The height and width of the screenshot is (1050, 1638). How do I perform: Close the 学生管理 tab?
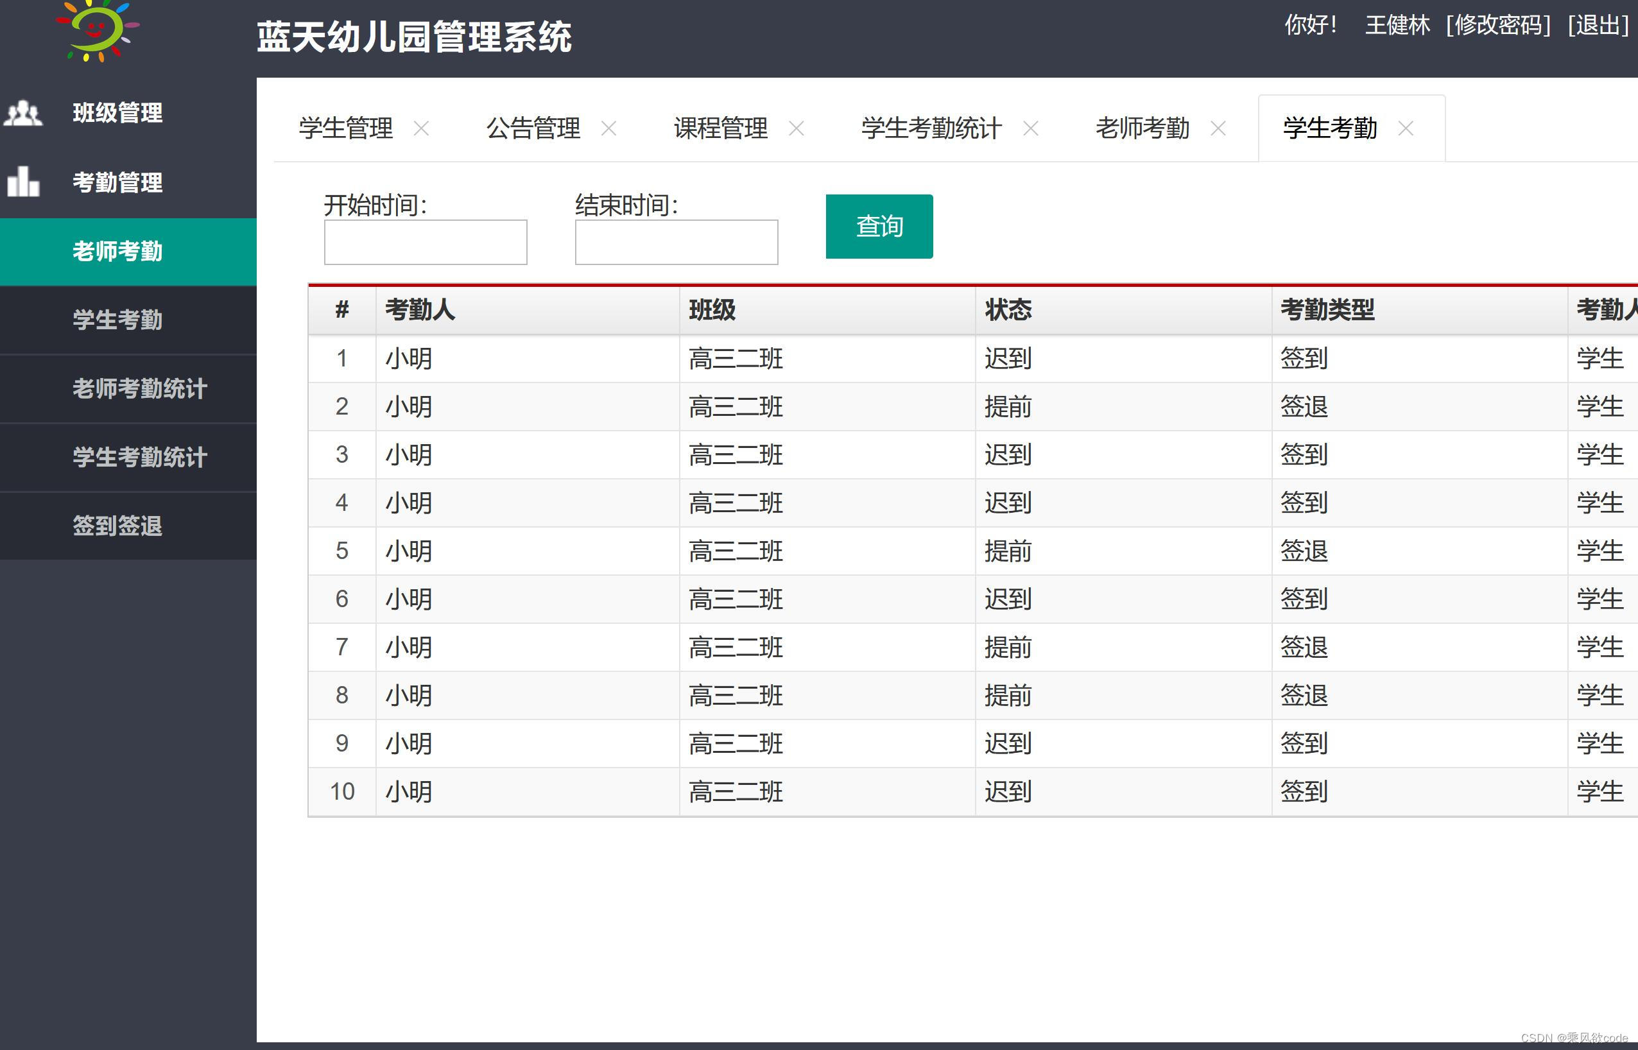click(x=421, y=128)
